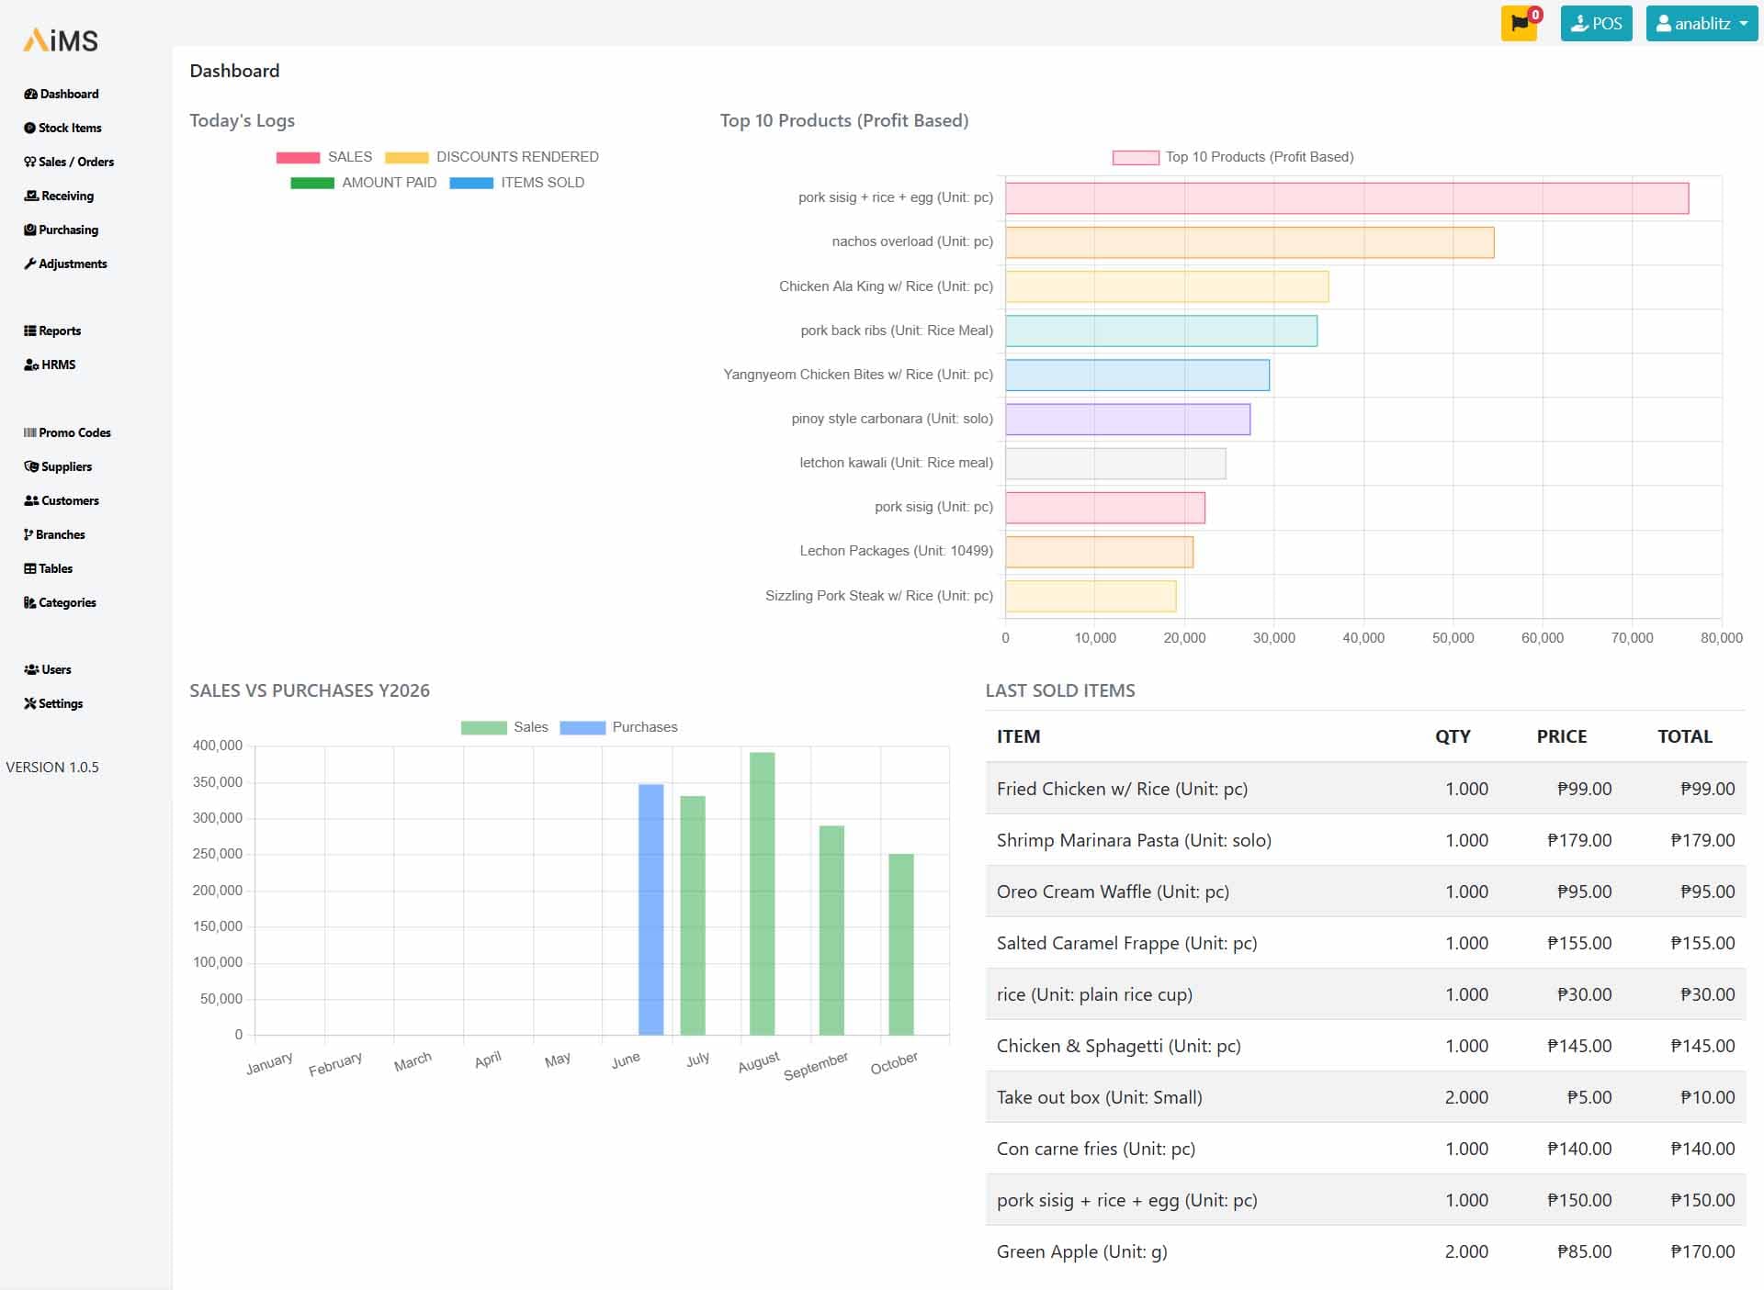
Task: Click the Stock Items sidebar icon
Action: [29, 128]
